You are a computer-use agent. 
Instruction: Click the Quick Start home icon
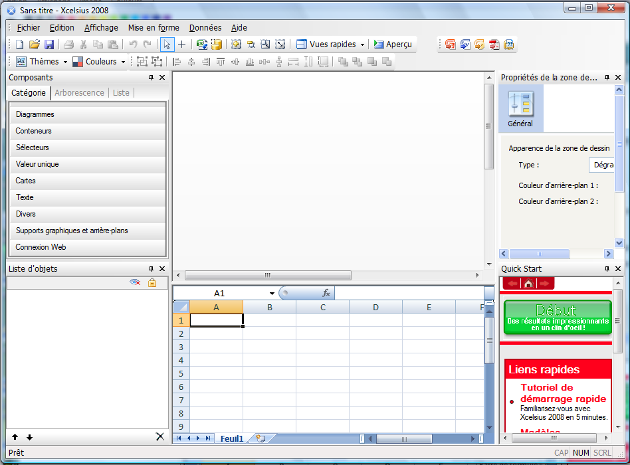coord(528,284)
